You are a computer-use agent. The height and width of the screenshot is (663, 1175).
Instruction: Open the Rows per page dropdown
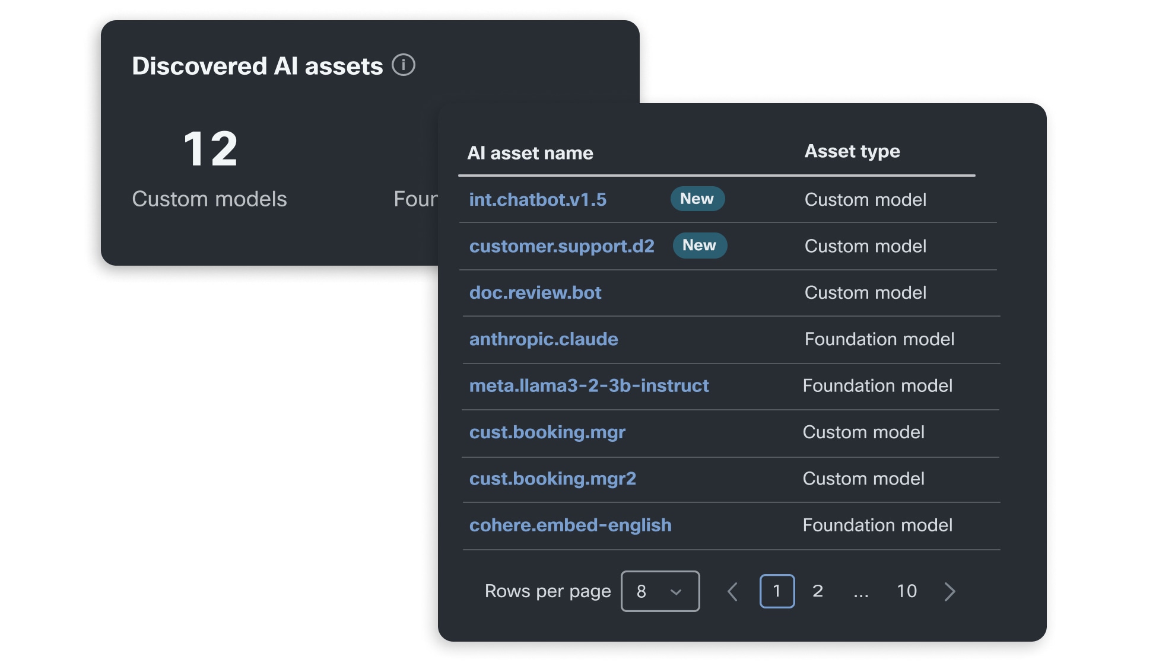click(660, 591)
